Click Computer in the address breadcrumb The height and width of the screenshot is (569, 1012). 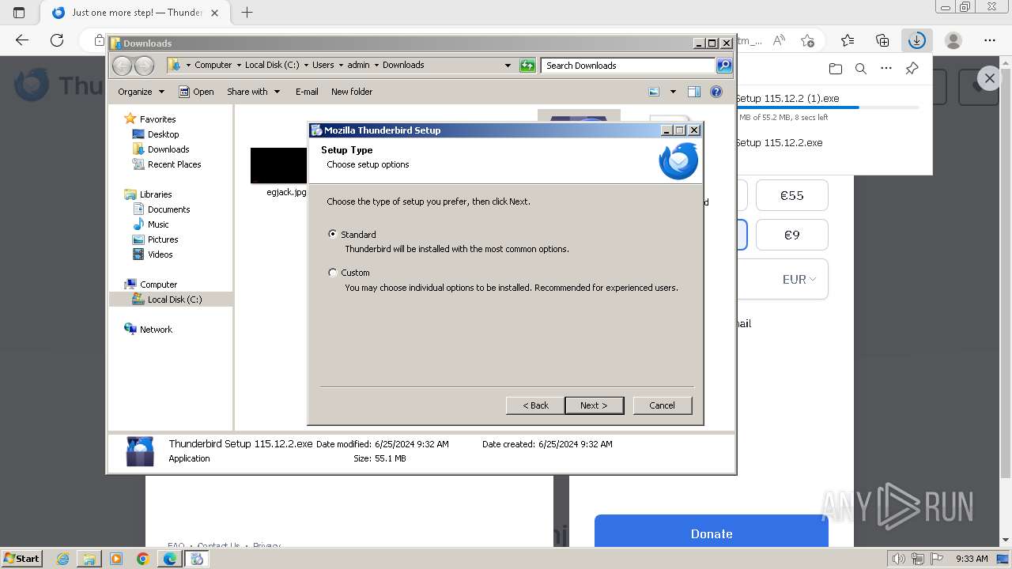tap(213, 65)
